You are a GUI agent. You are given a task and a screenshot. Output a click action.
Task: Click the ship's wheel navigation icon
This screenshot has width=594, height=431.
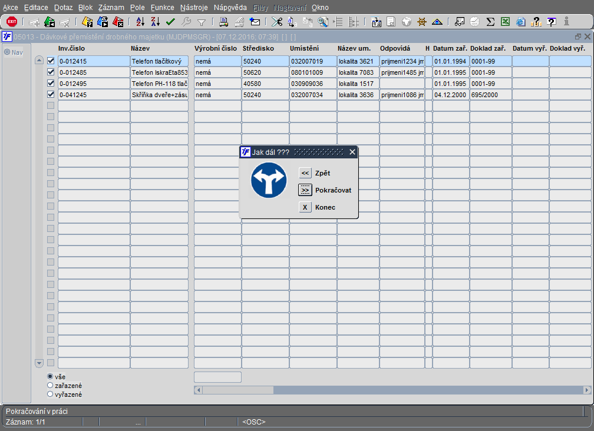(422, 22)
